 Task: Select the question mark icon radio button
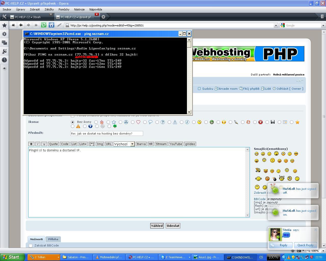pyautogui.click(x=157, y=122)
